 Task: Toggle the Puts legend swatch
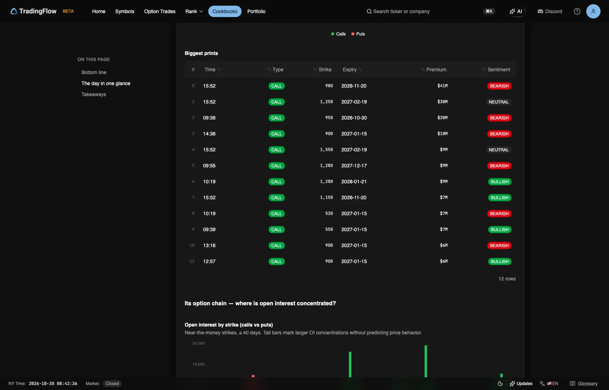click(353, 34)
